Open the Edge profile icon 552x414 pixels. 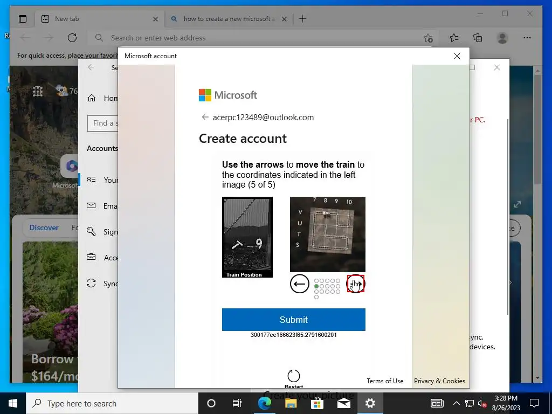pos(502,38)
